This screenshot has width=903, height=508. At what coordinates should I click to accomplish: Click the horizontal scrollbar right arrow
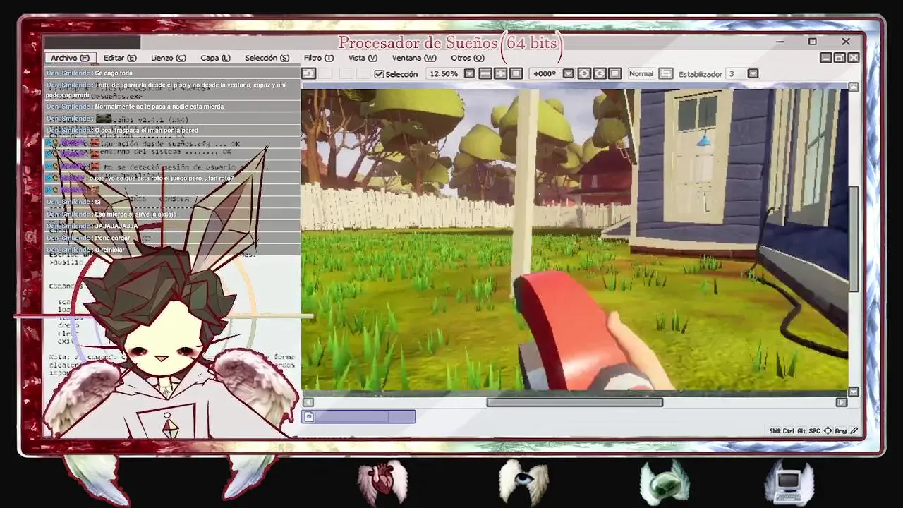[841, 402]
